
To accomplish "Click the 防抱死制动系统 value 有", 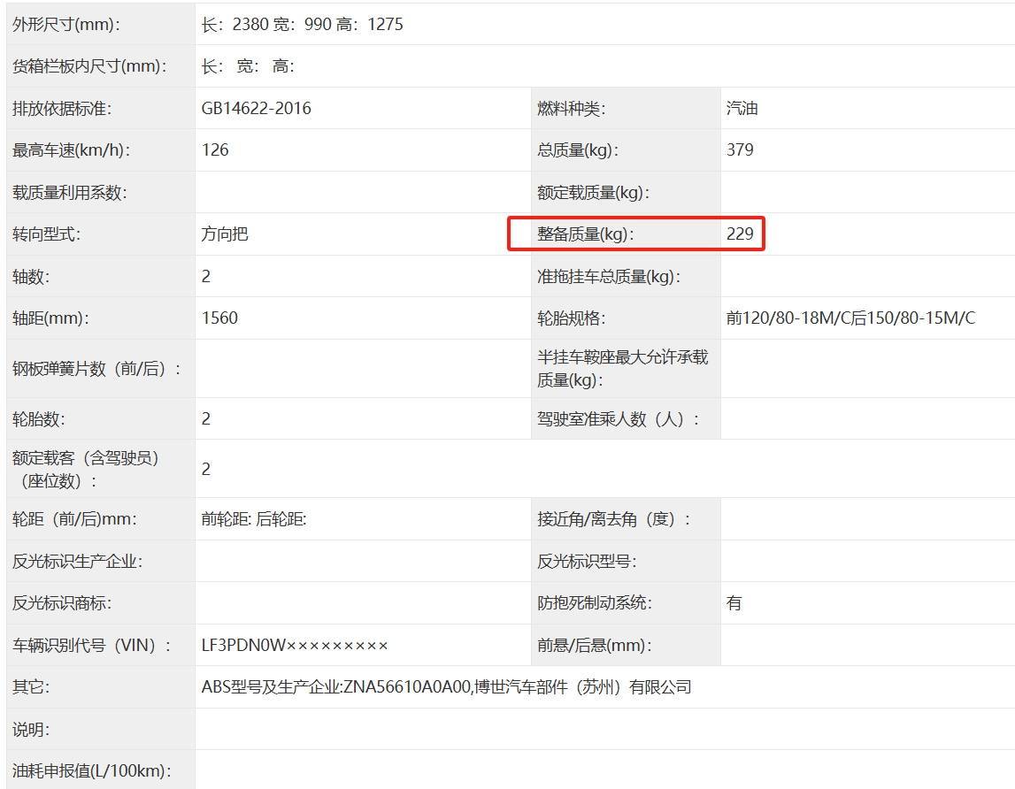I will tap(734, 603).
